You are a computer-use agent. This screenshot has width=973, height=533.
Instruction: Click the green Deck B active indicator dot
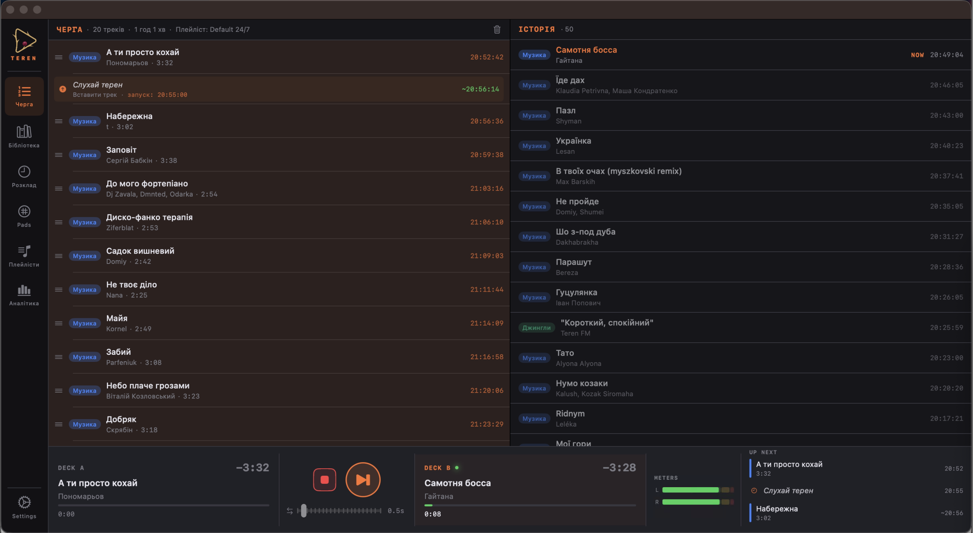(457, 467)
